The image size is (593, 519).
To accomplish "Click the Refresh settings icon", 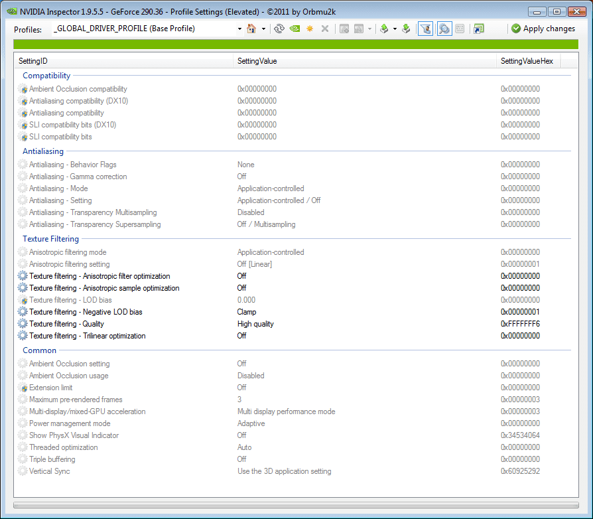I will click(x=279, y=29).
